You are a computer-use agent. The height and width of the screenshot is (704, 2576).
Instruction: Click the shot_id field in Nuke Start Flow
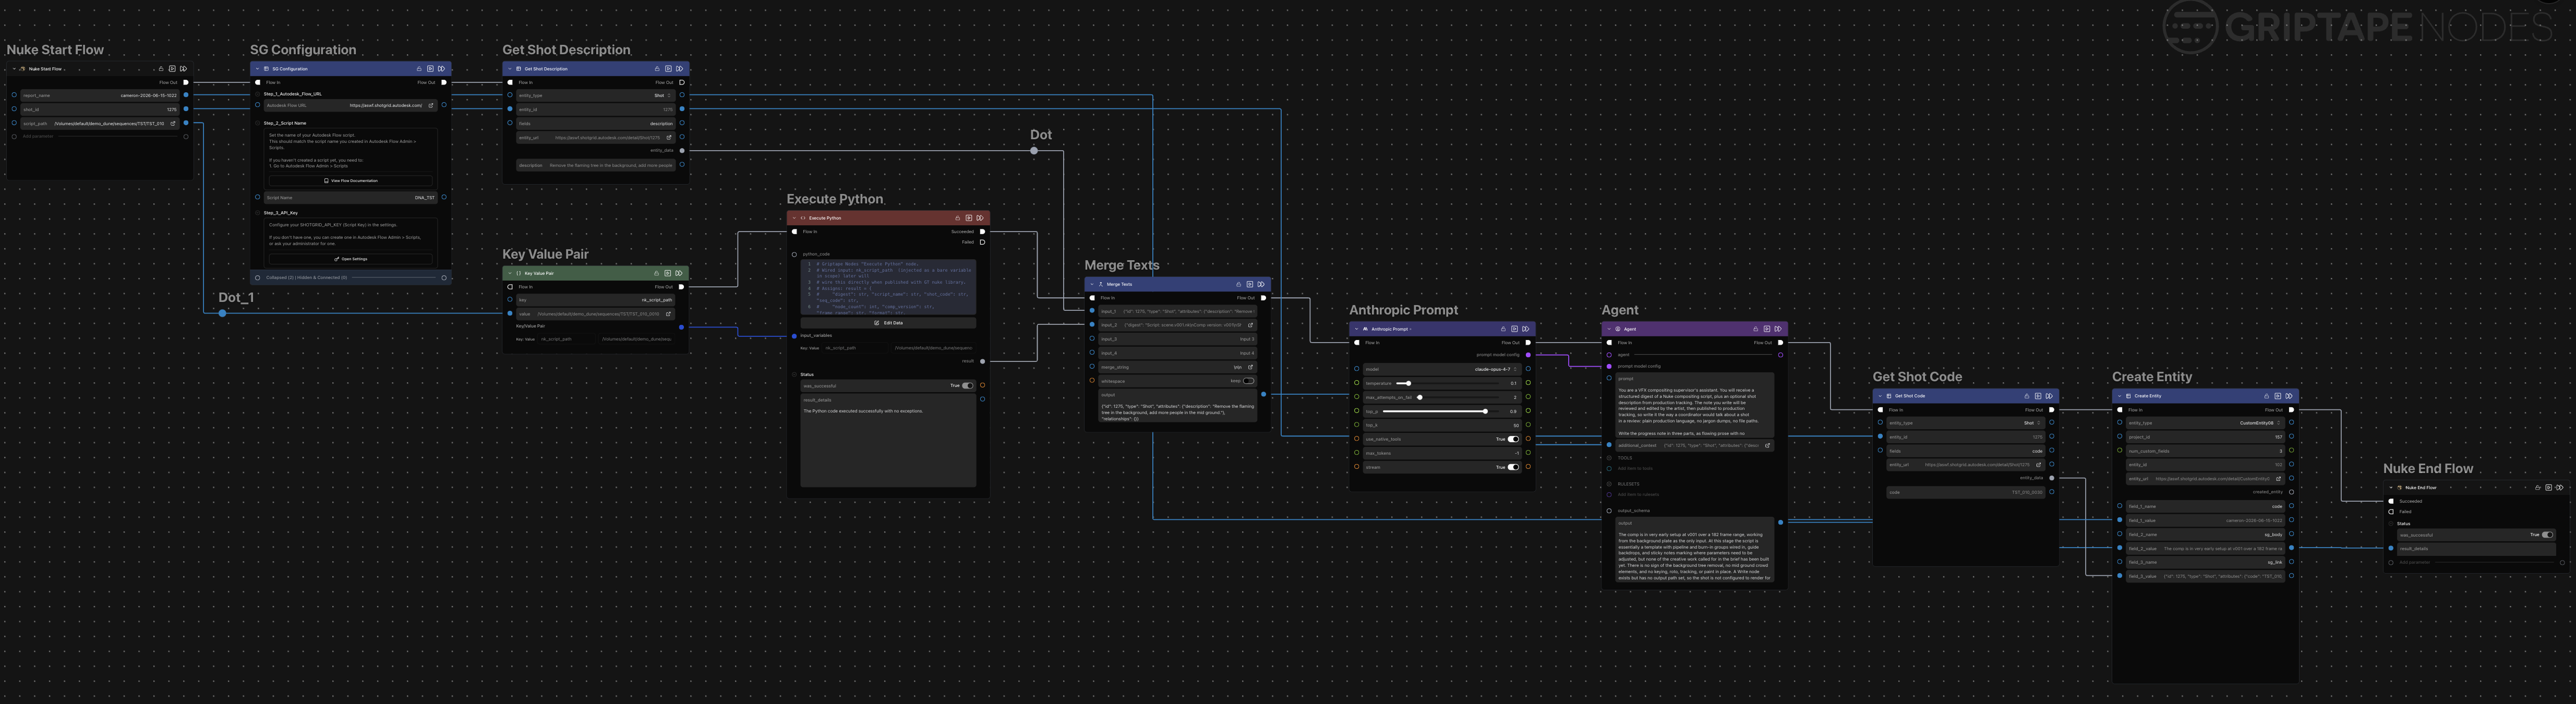100,110
